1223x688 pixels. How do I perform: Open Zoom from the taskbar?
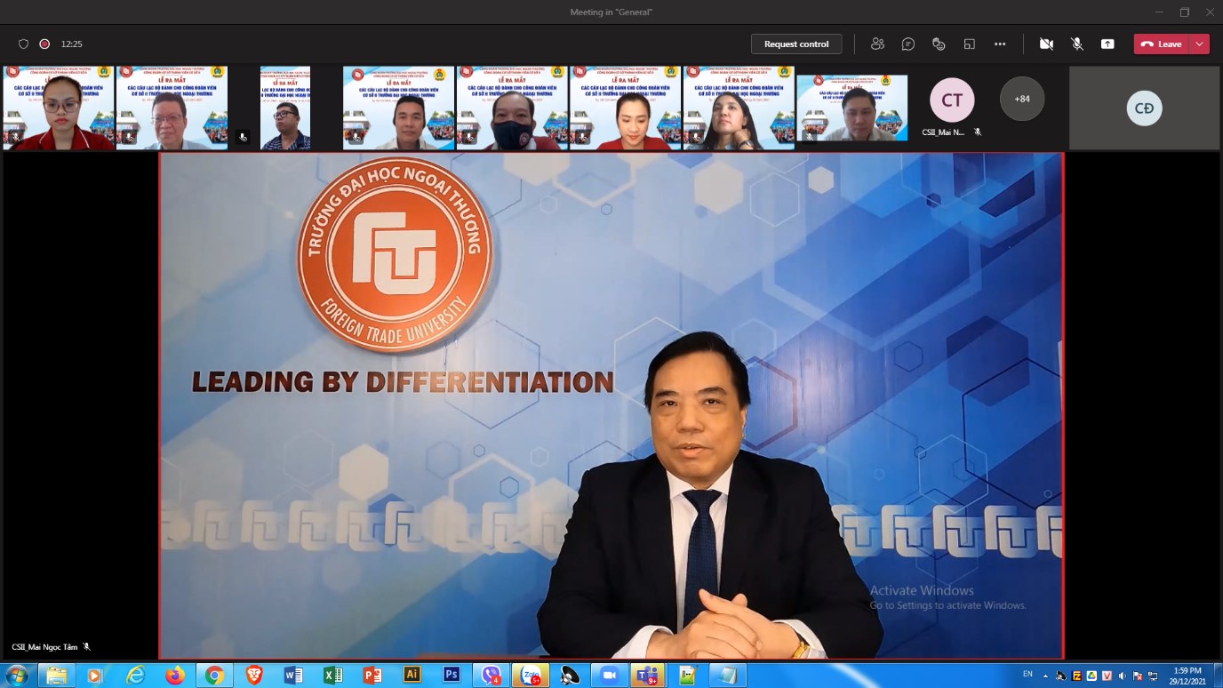[x=610, y=676]
